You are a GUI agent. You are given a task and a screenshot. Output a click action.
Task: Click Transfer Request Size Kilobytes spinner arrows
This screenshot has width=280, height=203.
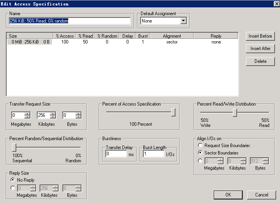pyautogui.click(x=53, y=115)
